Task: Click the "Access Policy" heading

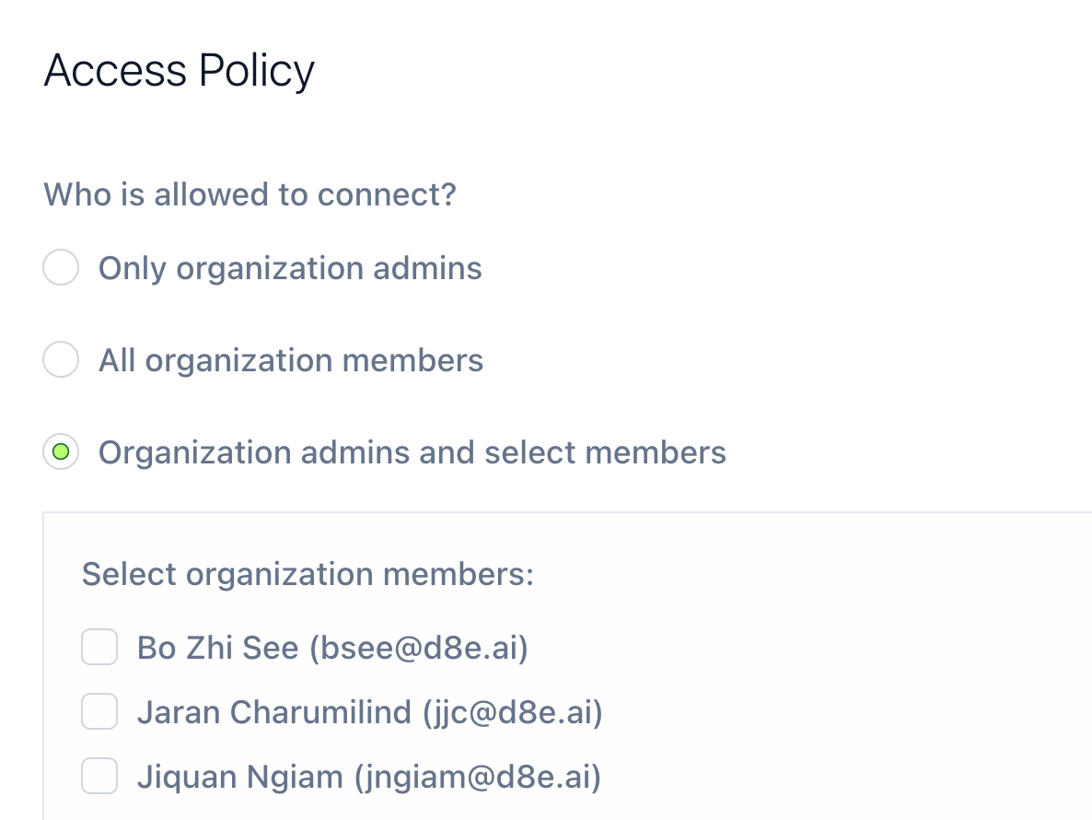Action: point(180,71)
